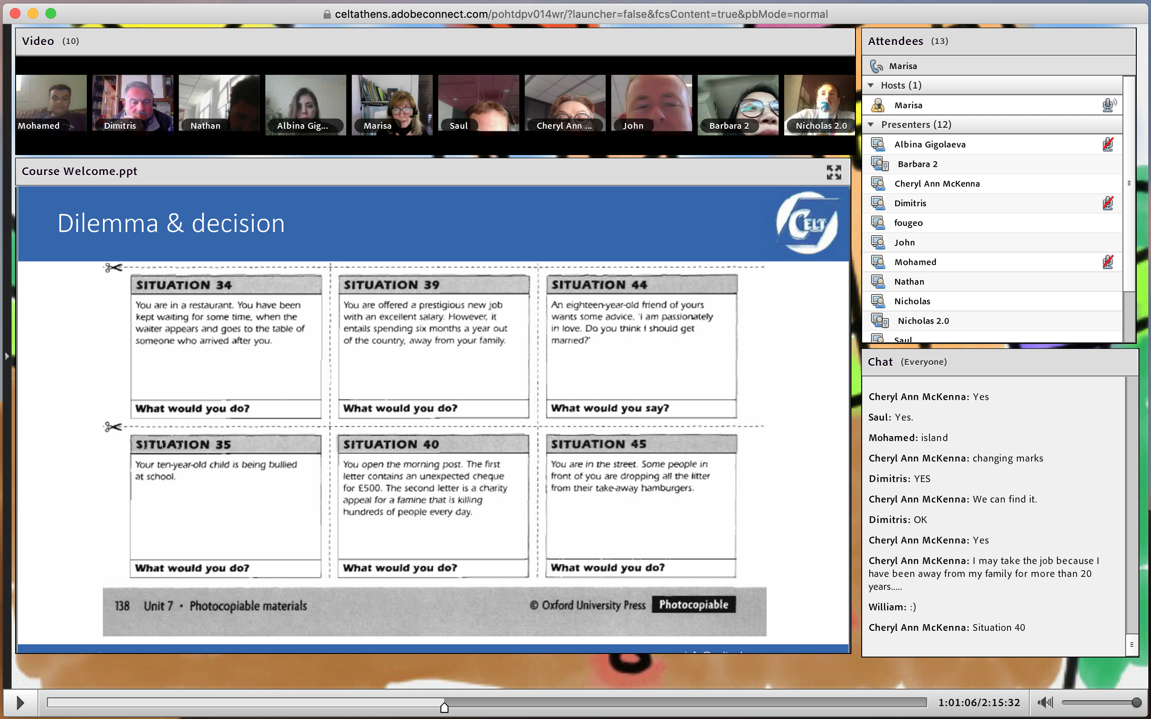This screenshot has height=719, width=1151.
Task: Click Marisa's phone icon at attendees top
Action: pyautogui.click(x=876, y=66)
